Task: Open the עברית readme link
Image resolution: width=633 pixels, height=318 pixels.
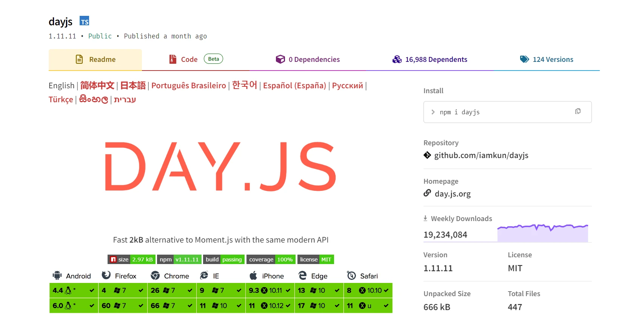Action: [125, 100]
